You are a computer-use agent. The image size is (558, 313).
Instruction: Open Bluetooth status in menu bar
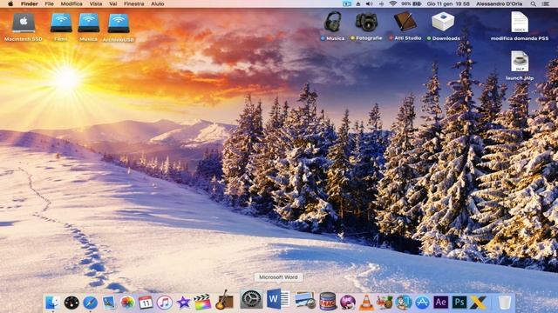382,3
